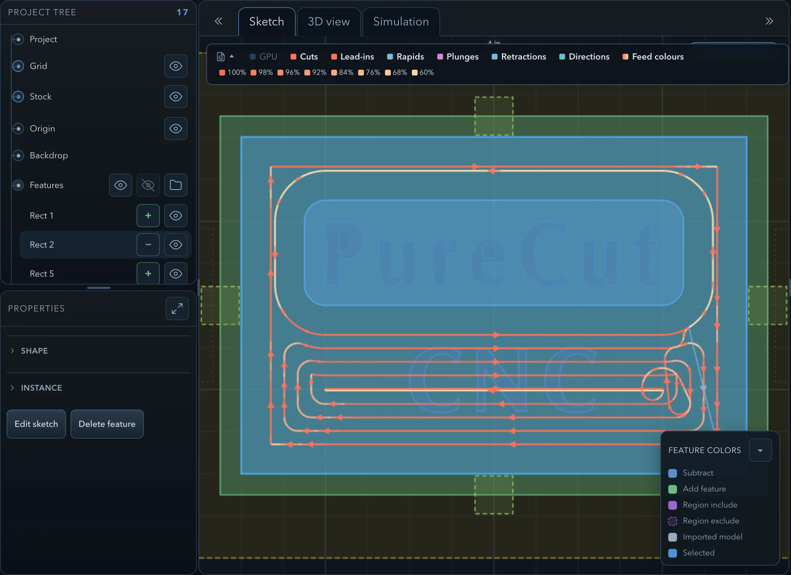
Task: Click the Backdrop node circle icon
Action: (x=18, y=155)
